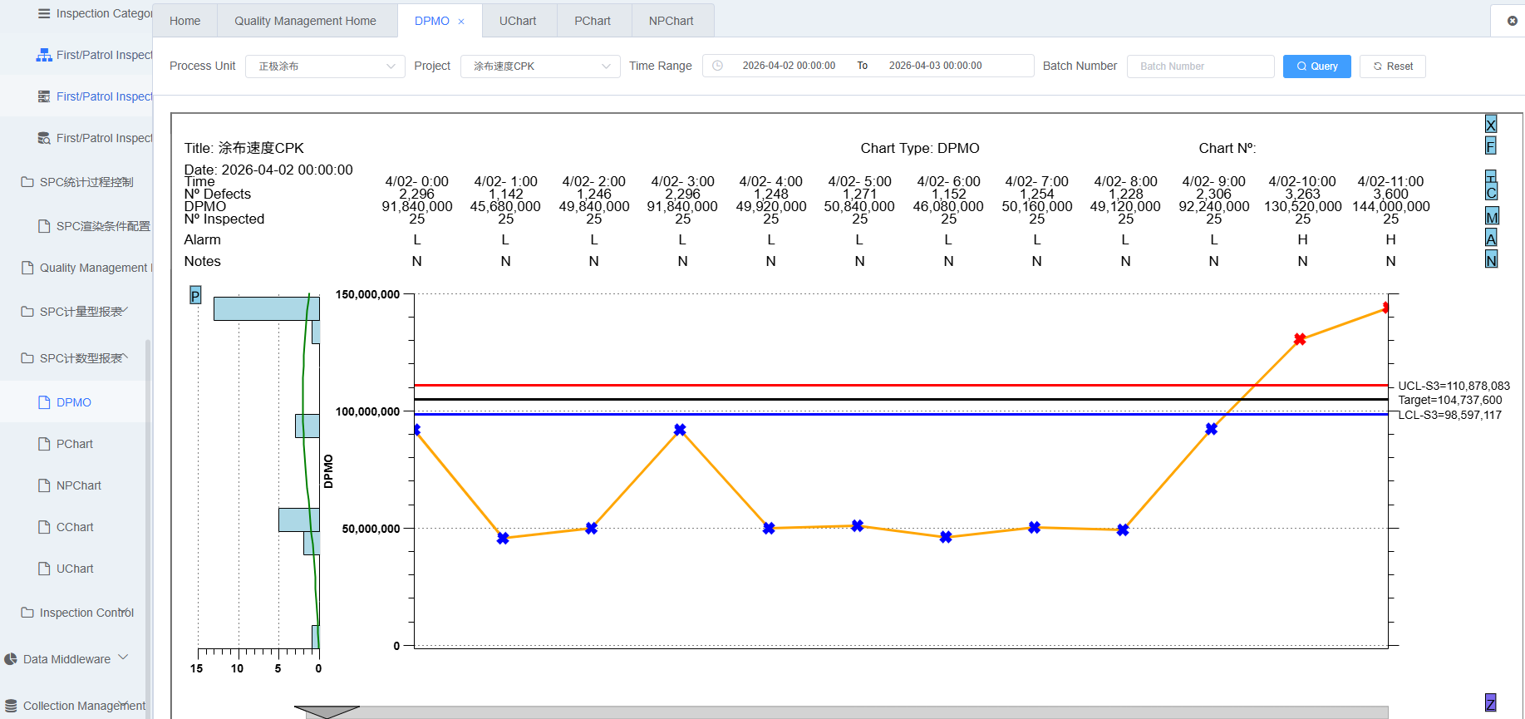Click the Data Middleware pie icon
This screenshot has width=1525, height=719.
click(x=11, y=659)
